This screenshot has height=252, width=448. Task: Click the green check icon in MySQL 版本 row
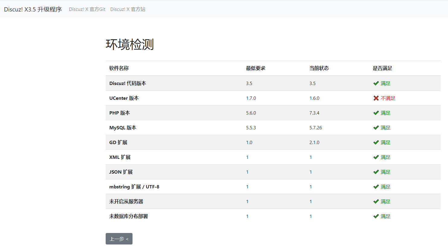point(376,128)
